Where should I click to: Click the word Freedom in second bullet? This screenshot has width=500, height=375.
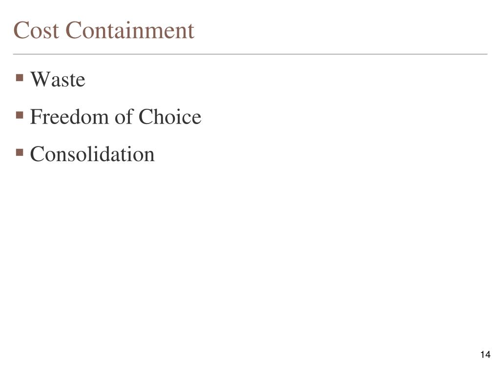(x=69, y=116)
